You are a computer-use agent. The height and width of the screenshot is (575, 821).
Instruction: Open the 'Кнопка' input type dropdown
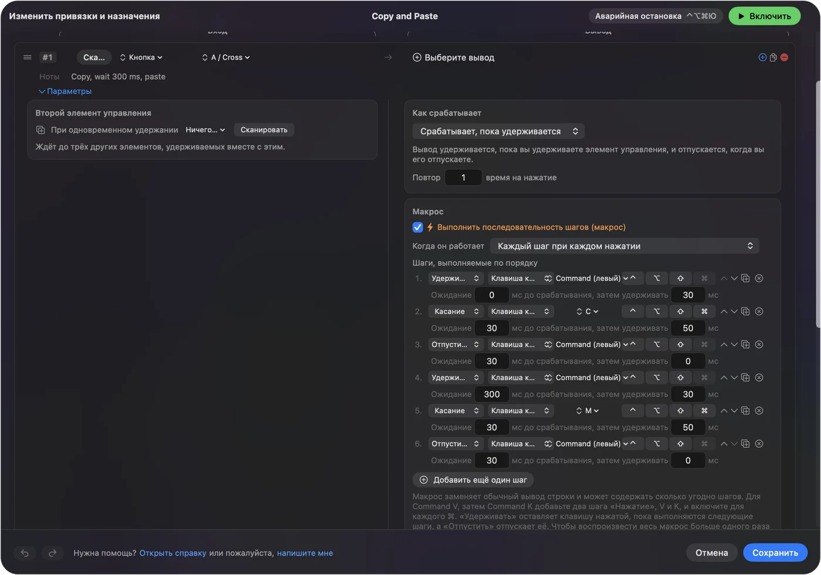[141, 57]
